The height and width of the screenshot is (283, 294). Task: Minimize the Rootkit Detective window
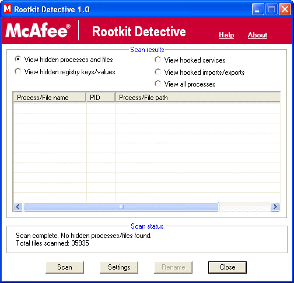pos(258,9)
